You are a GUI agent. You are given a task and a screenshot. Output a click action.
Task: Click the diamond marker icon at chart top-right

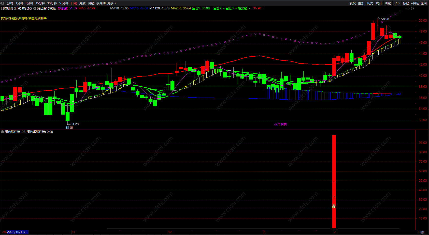pos(408,8)
